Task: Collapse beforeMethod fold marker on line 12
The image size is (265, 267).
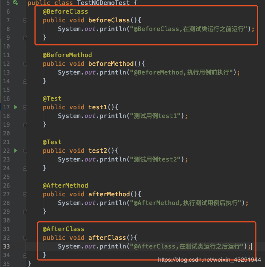Action: 25,64
